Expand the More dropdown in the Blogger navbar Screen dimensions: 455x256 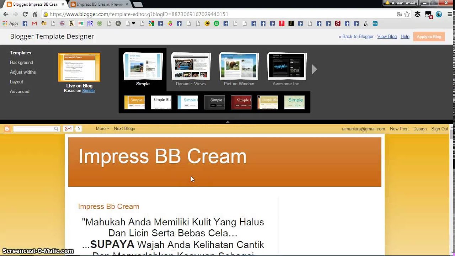tap(102, 129)
